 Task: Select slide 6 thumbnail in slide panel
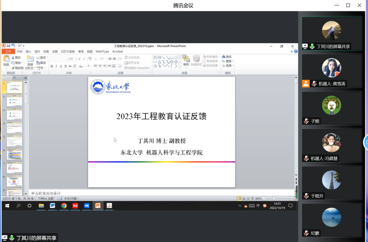click(x=14, y=154)
